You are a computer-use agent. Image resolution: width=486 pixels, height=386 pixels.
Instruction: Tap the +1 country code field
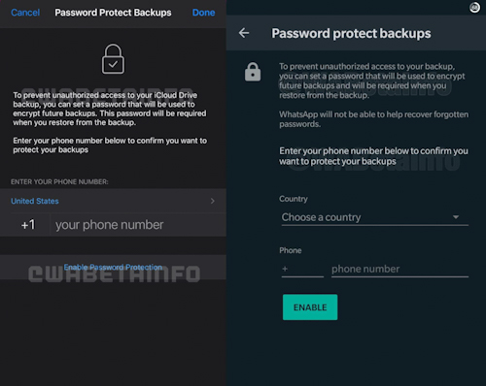tap(28, 225)
